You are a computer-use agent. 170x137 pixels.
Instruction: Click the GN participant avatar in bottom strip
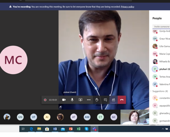20,117
